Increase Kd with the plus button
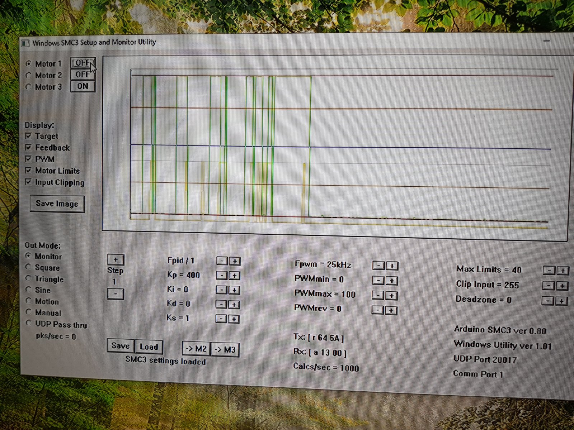This screenshot has width=574, height=430. [234, 305]
